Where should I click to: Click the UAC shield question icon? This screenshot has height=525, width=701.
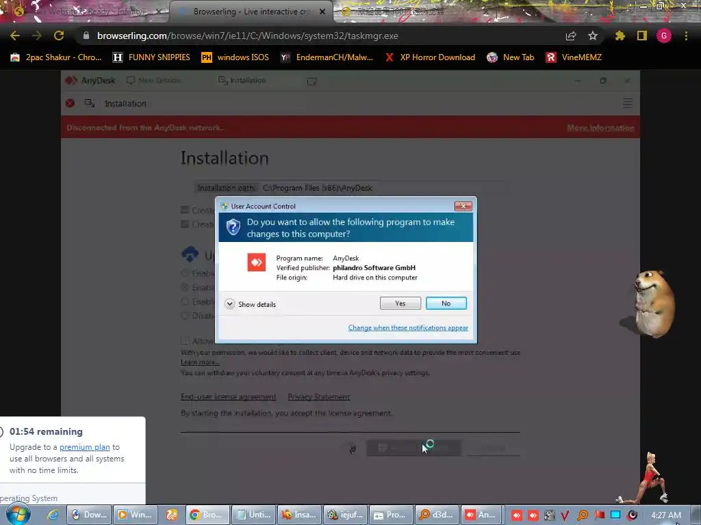tap(233, 227)
